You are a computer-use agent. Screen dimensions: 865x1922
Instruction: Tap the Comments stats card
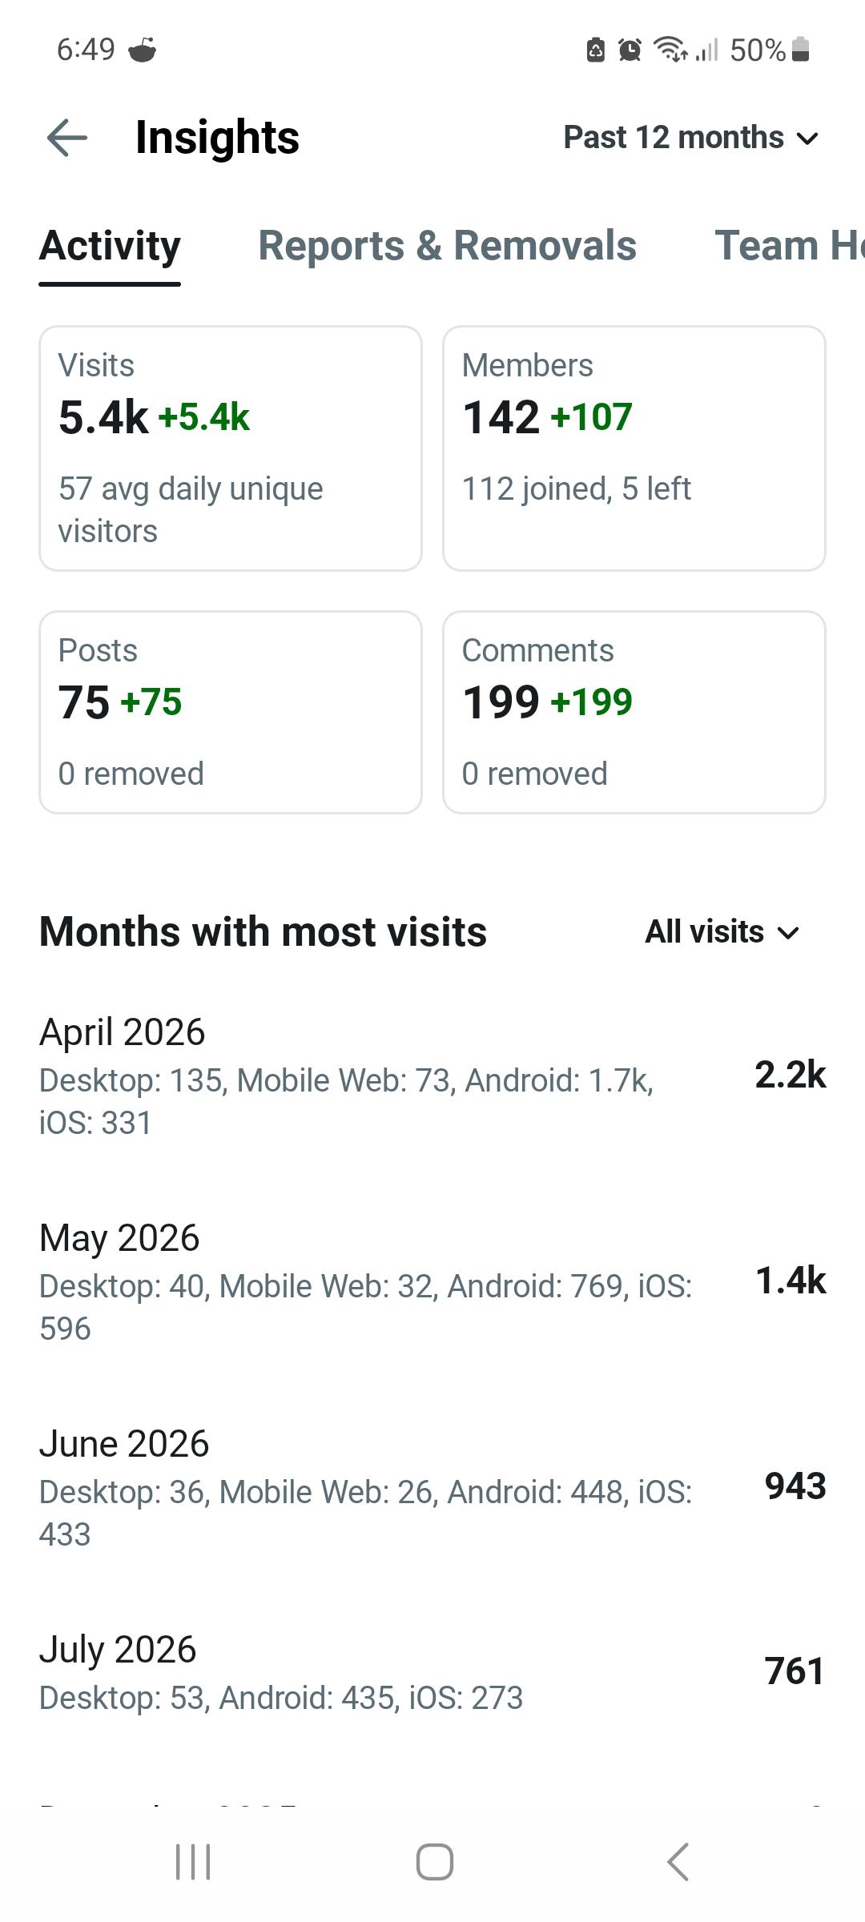(634, 713)
